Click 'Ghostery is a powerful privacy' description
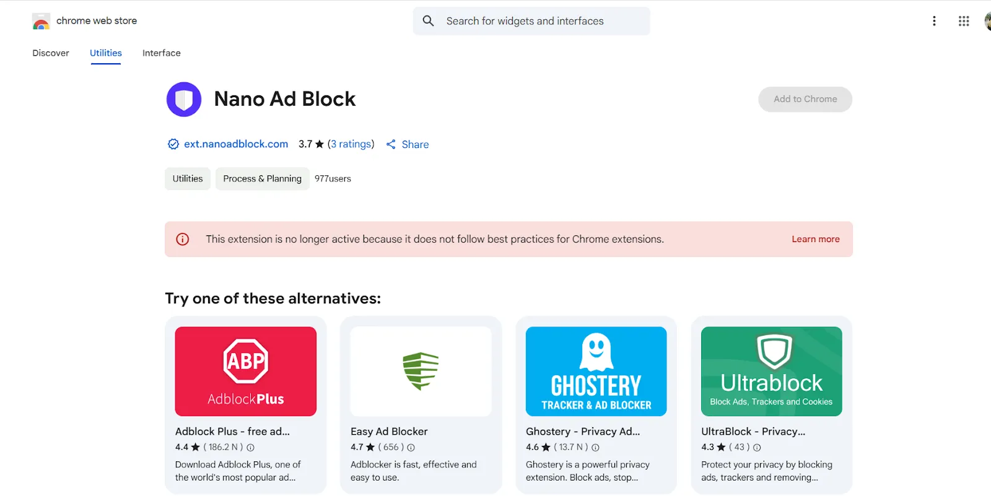991x496 pixels. click(x=588, y=471)
